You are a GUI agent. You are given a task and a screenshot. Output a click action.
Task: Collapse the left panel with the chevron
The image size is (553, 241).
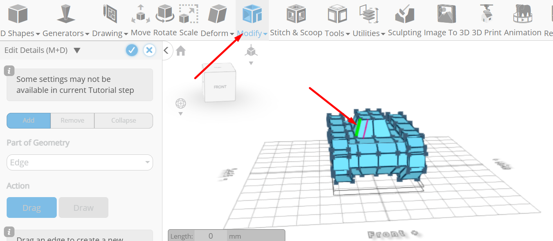(166, 50)
